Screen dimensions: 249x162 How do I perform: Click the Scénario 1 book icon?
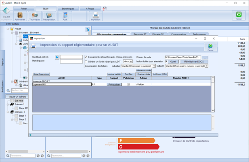[x=12, y=104]
